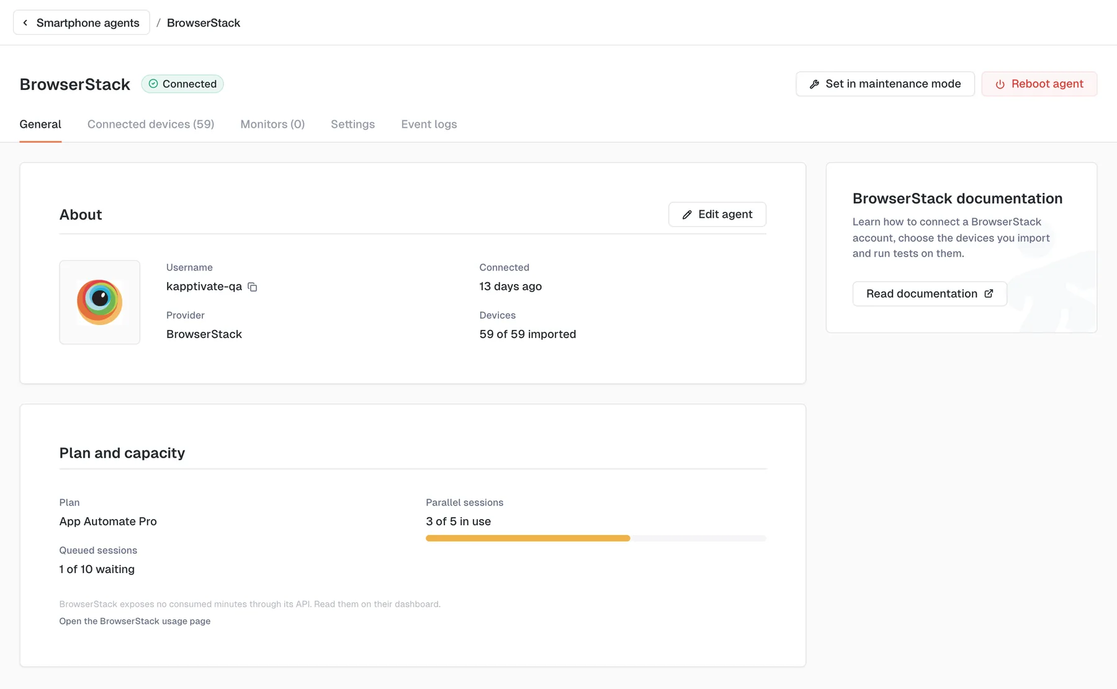Screen dimensions: 1117x689
Task: Click the BrowserStack page title
Action: (75, 84)
